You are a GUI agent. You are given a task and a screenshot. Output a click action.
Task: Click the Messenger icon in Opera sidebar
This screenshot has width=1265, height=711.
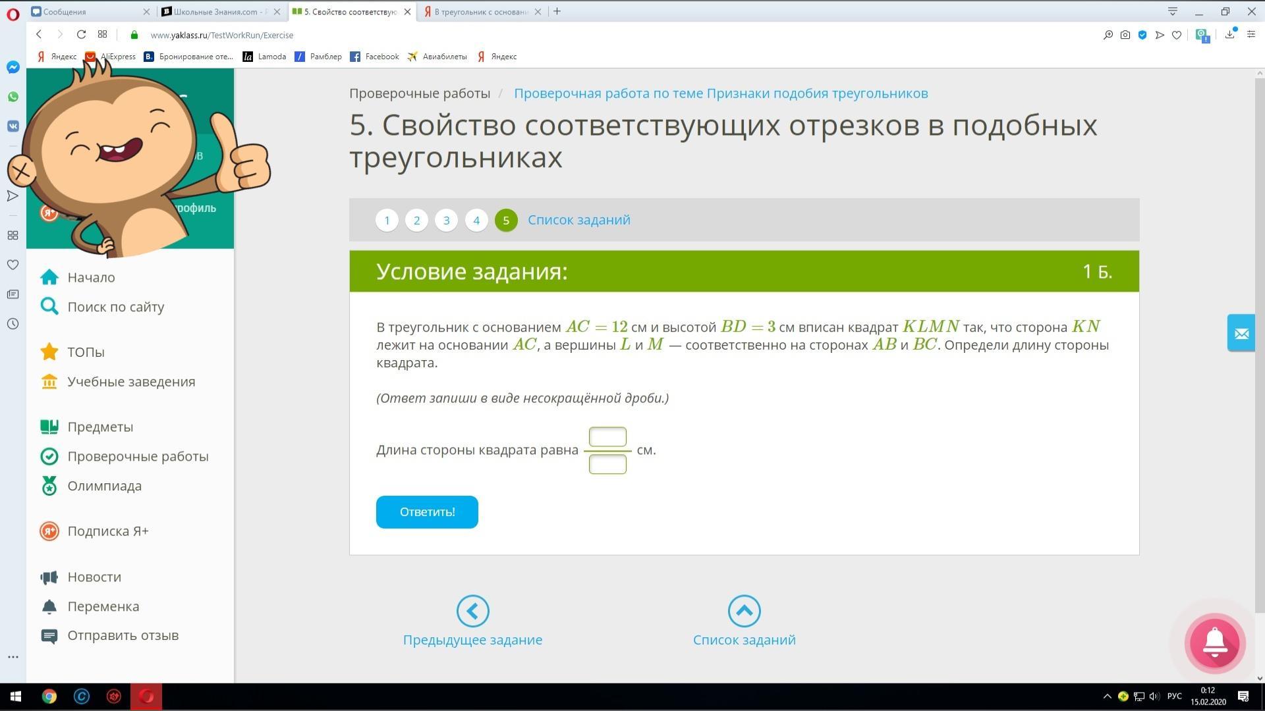point(13,67)
